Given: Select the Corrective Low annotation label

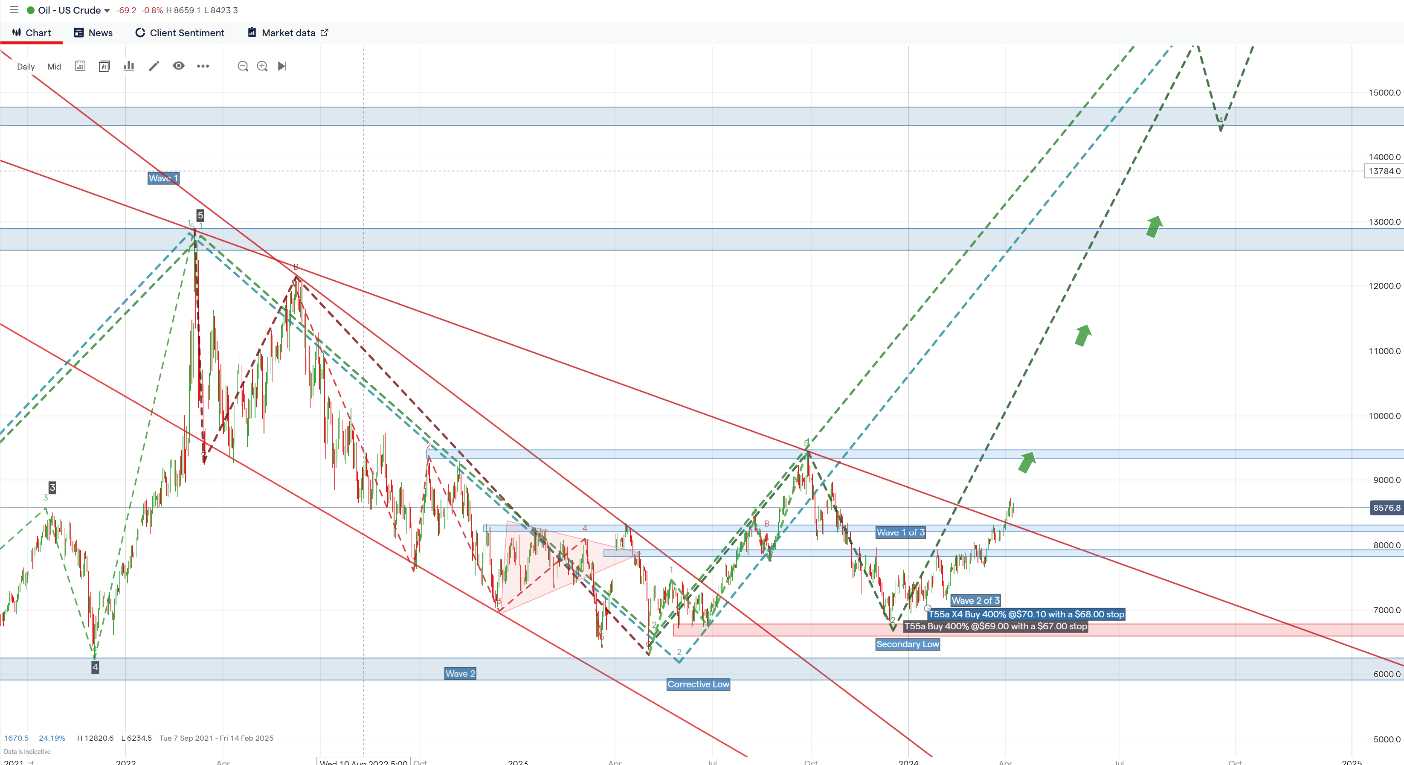Looking at the screenshot, I should pyautogui.click(x=698, y=684).
